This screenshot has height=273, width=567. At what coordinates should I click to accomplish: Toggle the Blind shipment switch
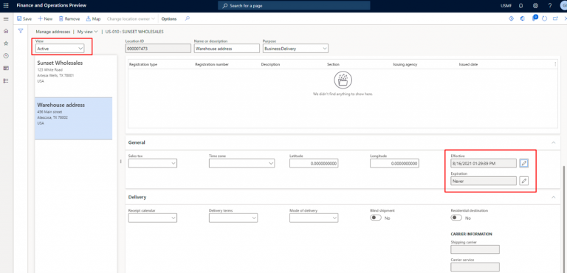click(376, 218)
